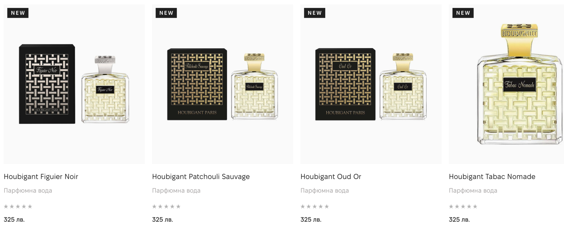Click the 325 лв. price of Oud Or

click(x=311, y=220)
